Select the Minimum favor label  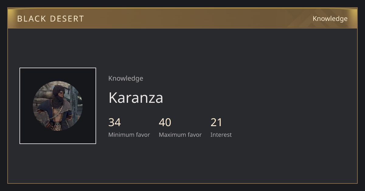tap(129, 135)
